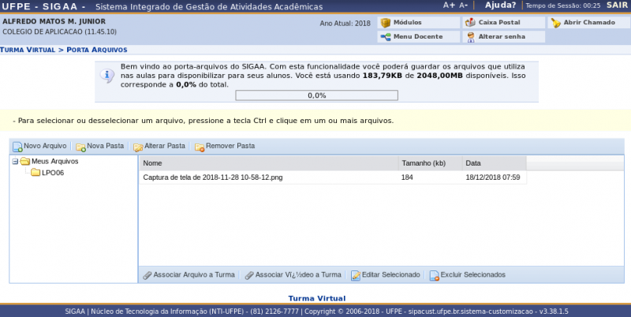The height and width of the screenshot is (317, 631).
Task: Sort by the Data column header
Action: 494,163
